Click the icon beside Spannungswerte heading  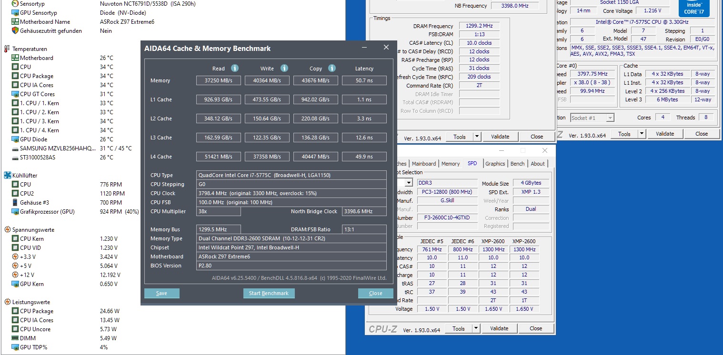(x=7, y=229)
